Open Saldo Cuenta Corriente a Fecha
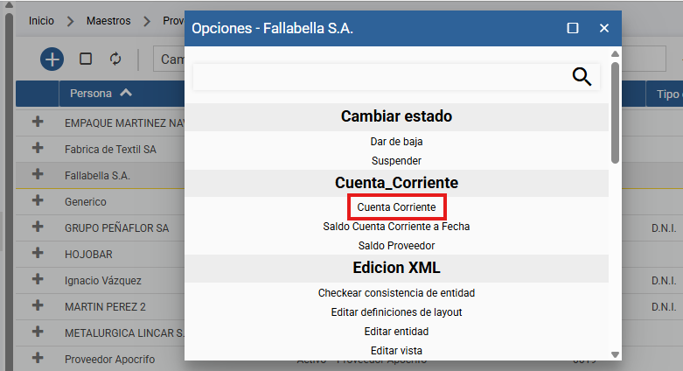Screen dimensions: 683x371 pyautogui.click(x=396, y=227)
